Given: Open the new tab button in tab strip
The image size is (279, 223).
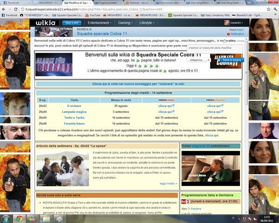Looking at the screenshot, I should pyautogui.click(x=249, y=3).
